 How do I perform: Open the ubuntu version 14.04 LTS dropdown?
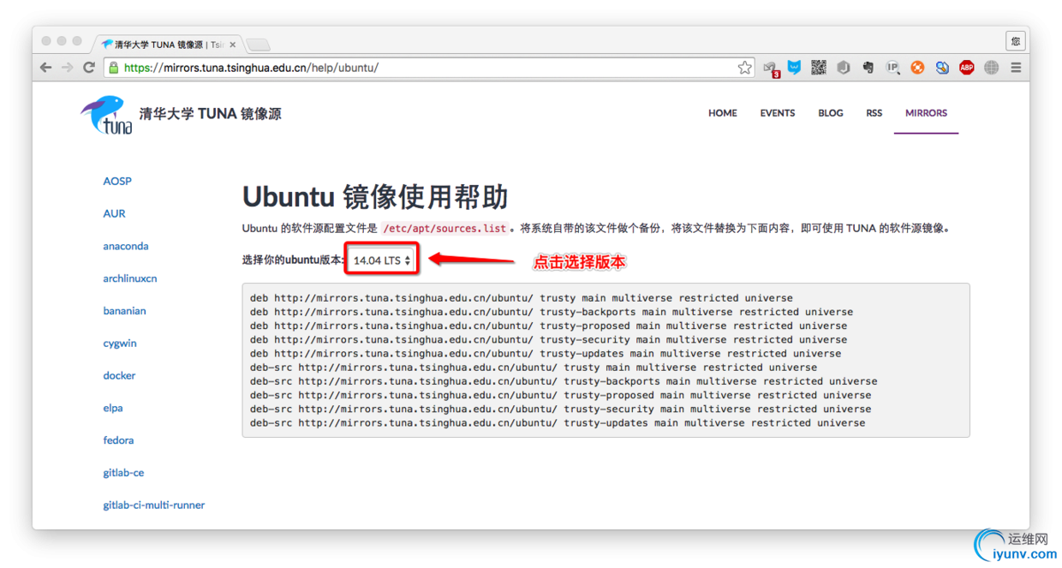(x=382, y=260)
